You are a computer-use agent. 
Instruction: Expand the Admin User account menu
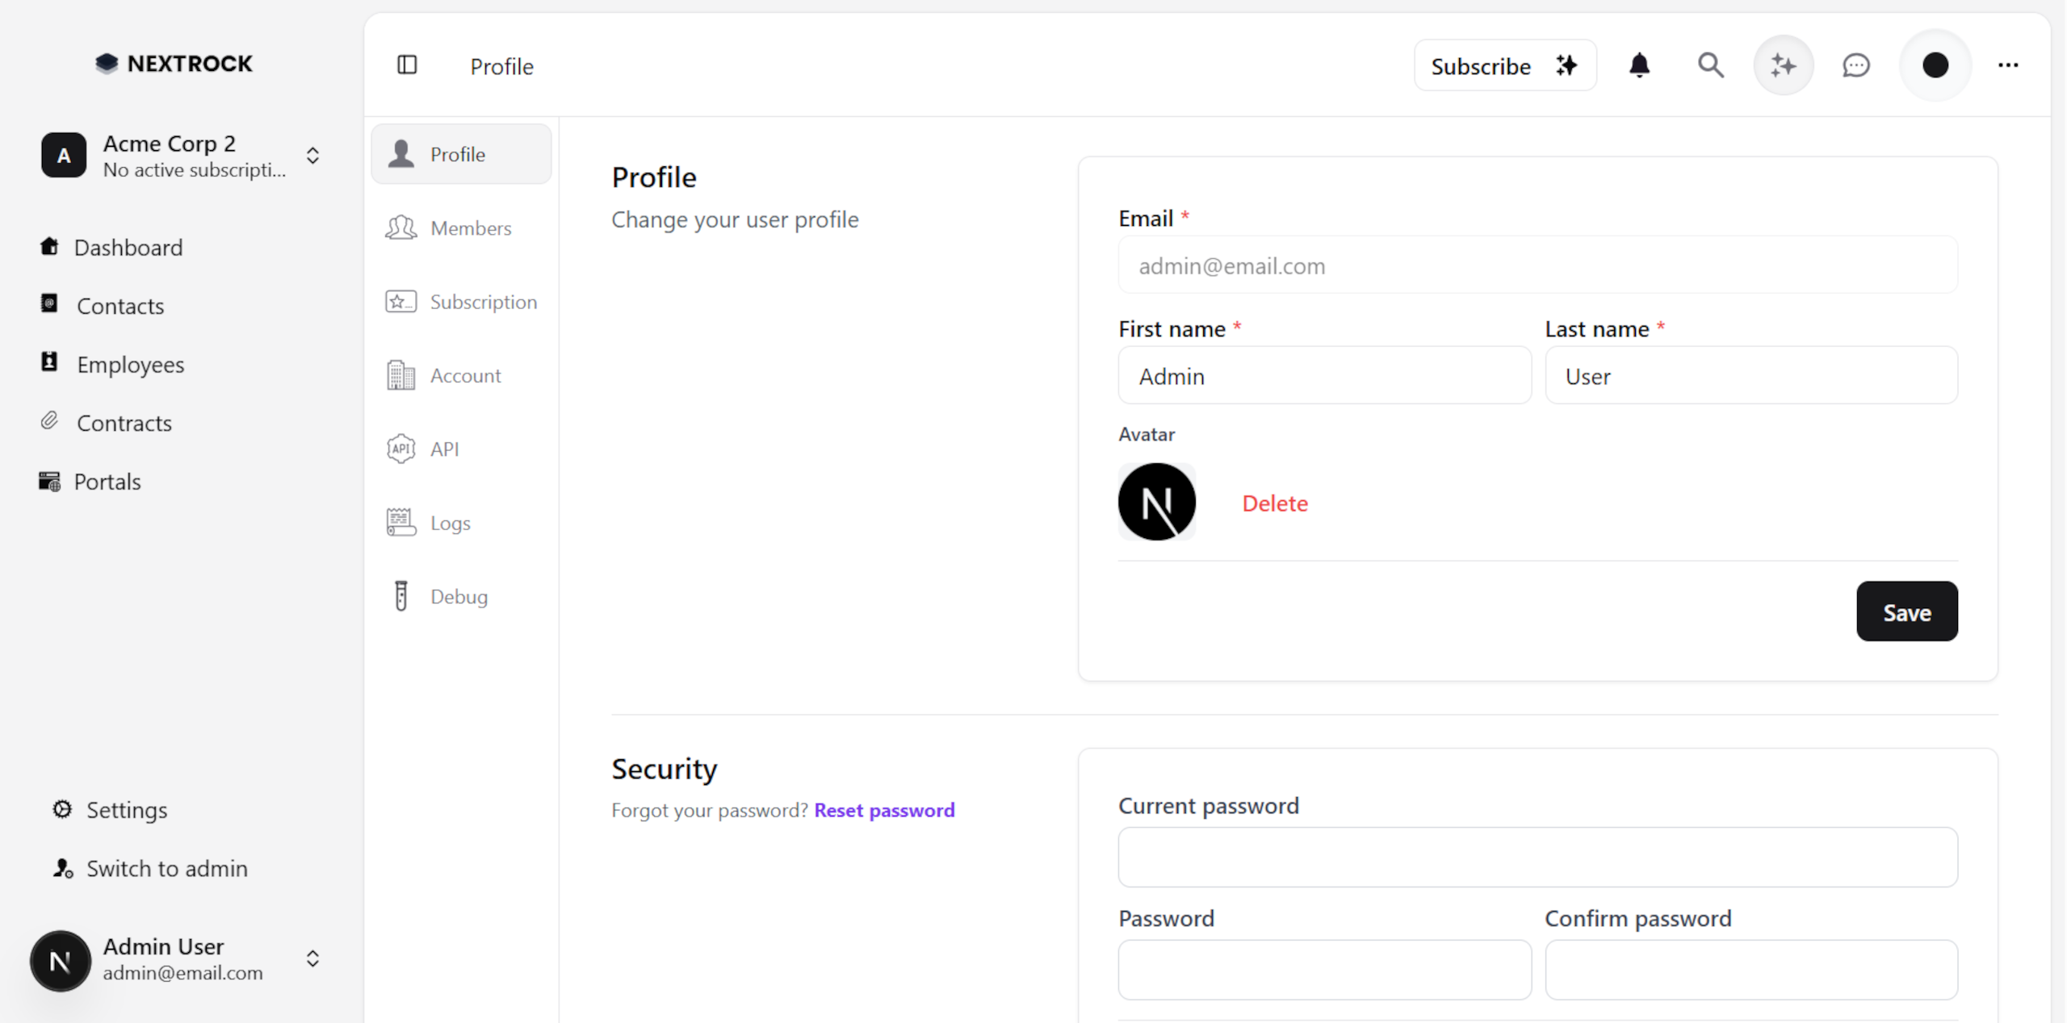[312, 959]
